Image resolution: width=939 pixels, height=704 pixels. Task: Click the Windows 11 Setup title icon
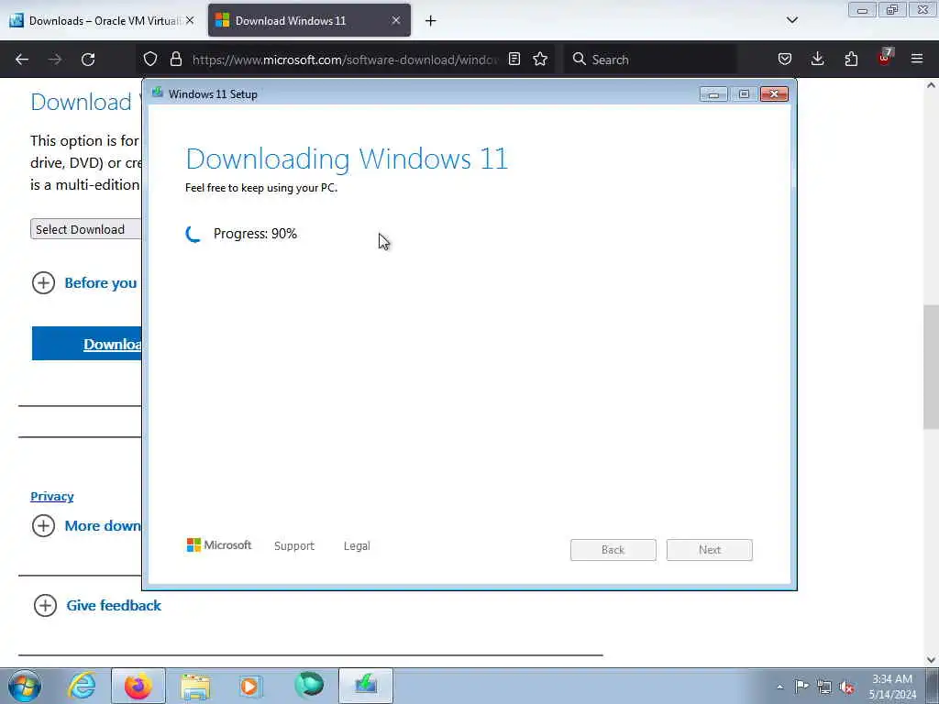pyautogui.click(x=158, y=93)
